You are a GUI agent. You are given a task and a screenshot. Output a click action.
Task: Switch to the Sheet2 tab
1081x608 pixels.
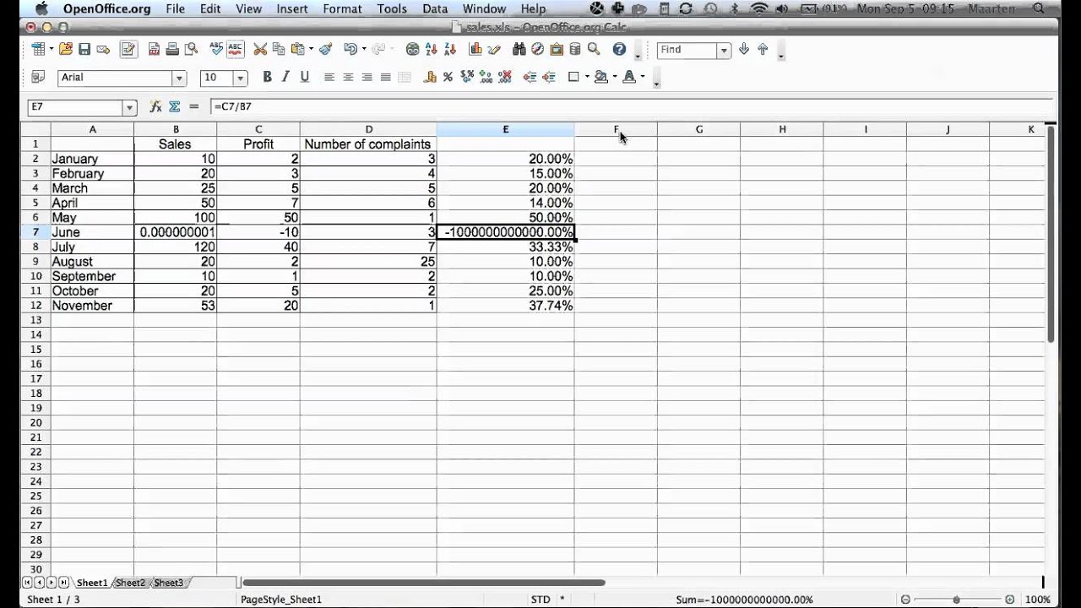[130, 583]
